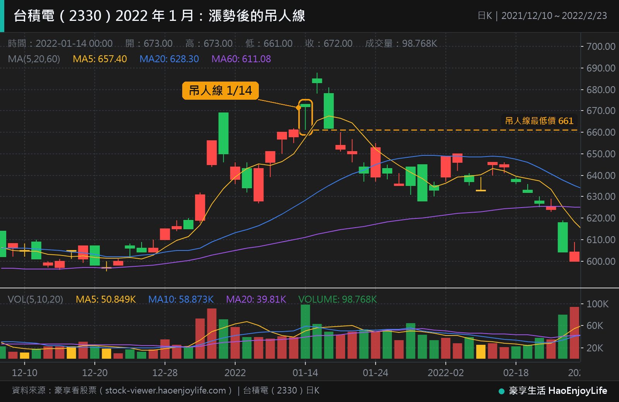This screenshot has height=402, width=619.
Task: Click the date range 2021/12/10～2022/2/23
Action: click(554, 16)
